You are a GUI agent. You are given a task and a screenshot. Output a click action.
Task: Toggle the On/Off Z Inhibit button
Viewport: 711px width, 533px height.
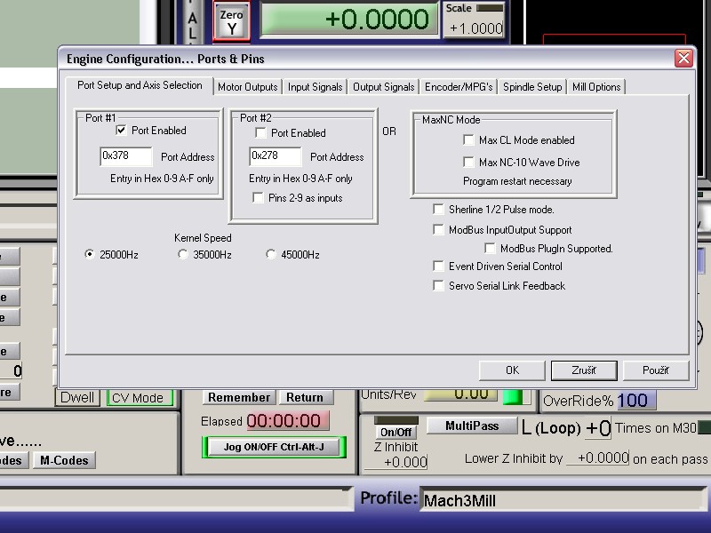click(395, 432)
